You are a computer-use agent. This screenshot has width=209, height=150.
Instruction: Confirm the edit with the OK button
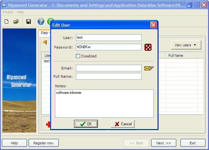[x=86, y=124]
